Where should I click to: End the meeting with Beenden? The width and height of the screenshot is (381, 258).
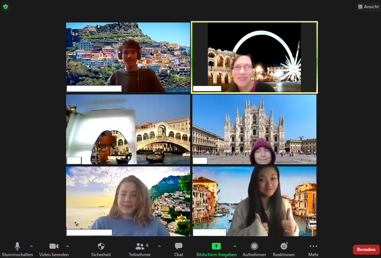pyautogui.click(x=366, y=250)
